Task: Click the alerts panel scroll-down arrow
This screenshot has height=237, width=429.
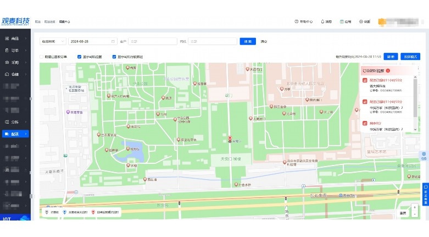Action: point(415,129)
